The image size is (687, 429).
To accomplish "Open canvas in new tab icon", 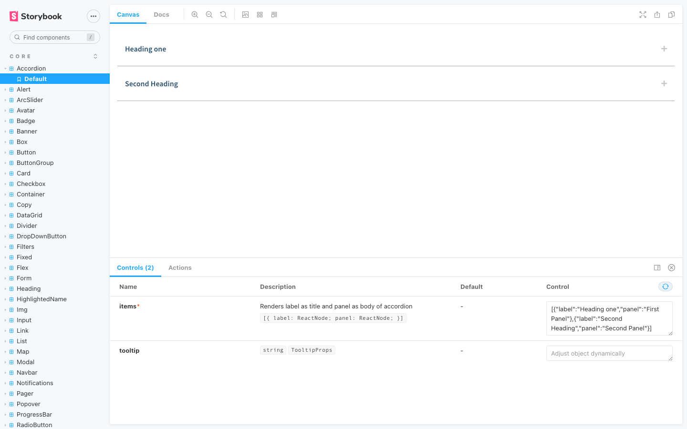I will tap(657, 15).
